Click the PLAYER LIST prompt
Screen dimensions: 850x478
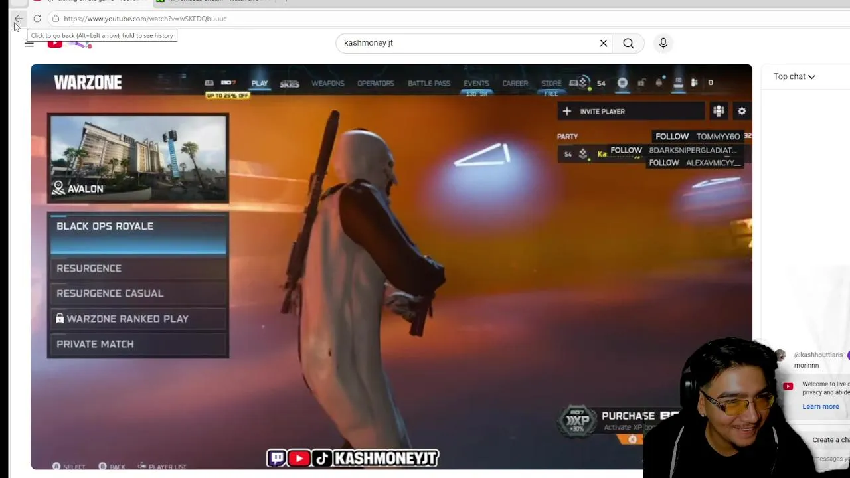tap(162, 467)
